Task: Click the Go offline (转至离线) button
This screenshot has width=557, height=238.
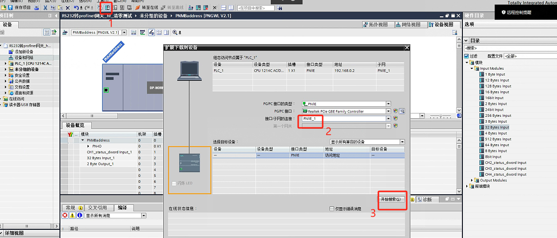Action: [172, 7]
